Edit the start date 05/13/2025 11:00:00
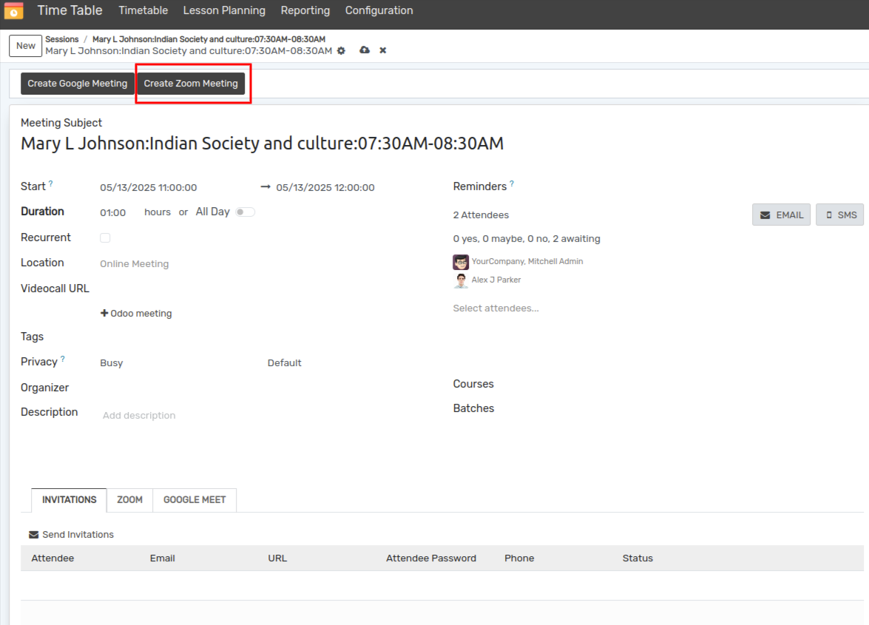This screenshot has width=869, height=625. tap(149, 188)
